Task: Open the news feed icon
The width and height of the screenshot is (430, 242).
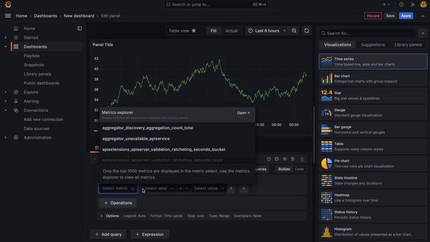Action: click(413, 5)
